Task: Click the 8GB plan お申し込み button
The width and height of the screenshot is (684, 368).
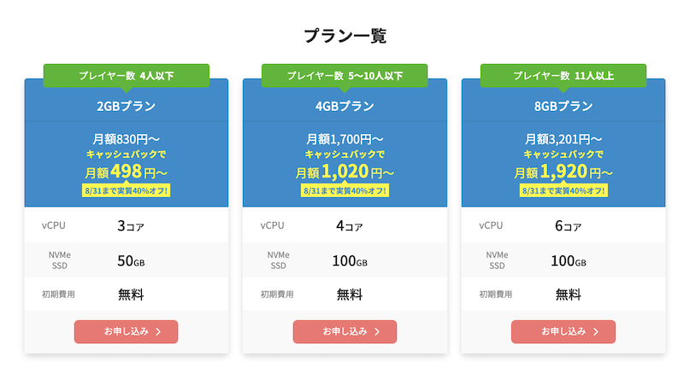Action: [x=563, y=332]
